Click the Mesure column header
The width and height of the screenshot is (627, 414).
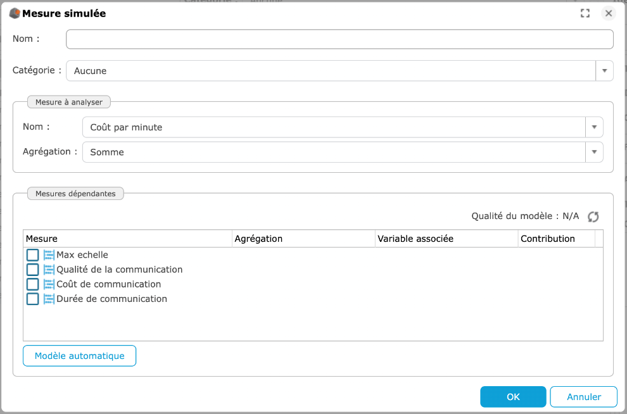click(x=127, y=239)
